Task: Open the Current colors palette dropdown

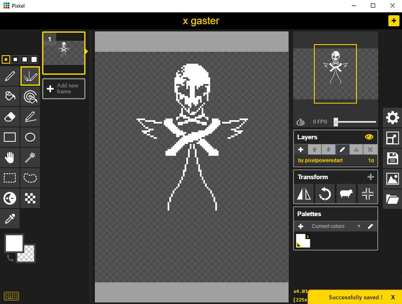Action: (335, 226)
